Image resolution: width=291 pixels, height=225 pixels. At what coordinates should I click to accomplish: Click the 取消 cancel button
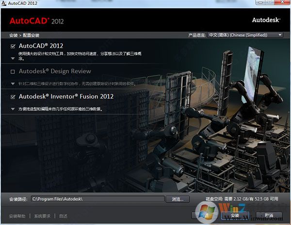[269, 215]
